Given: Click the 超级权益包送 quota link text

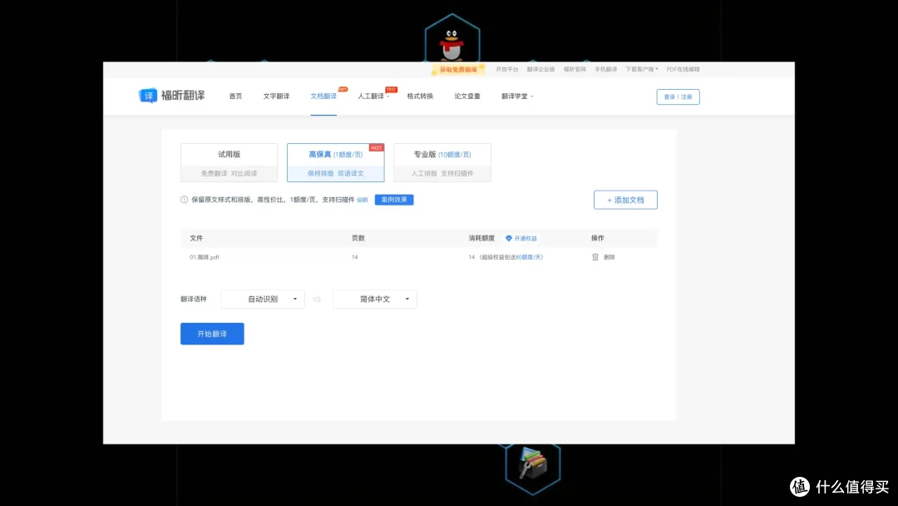Looking at the screenshot, I should 512,257.
